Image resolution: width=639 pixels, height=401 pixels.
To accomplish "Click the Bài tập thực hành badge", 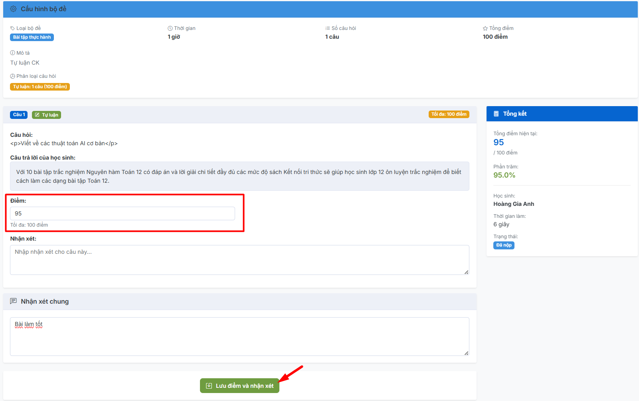I will tap(32, 37).
